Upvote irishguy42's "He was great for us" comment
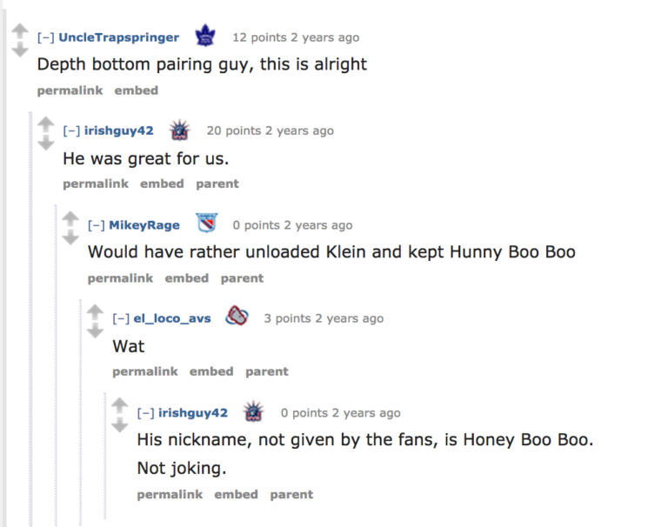 (45, 125)
